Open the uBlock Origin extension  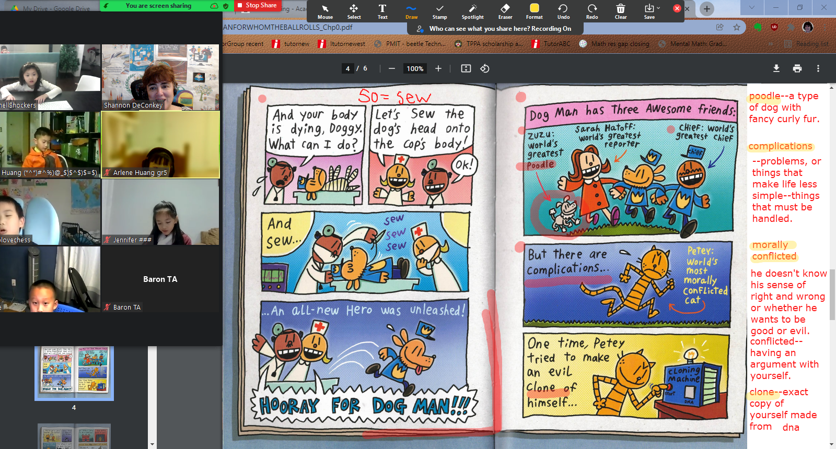(x=774, y=27)
